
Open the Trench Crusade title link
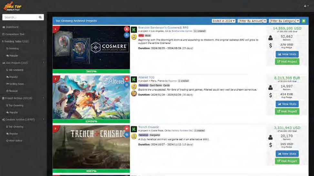point(148,127)
